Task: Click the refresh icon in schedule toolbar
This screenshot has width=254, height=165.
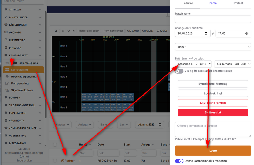Action: (x=56, y=31)
